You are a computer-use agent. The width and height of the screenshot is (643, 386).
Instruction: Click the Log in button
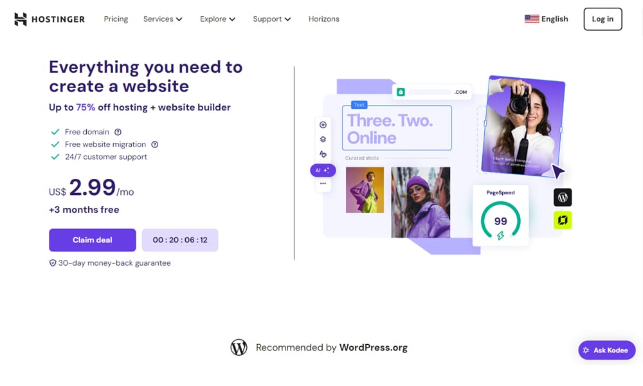(x=603, y=19)
